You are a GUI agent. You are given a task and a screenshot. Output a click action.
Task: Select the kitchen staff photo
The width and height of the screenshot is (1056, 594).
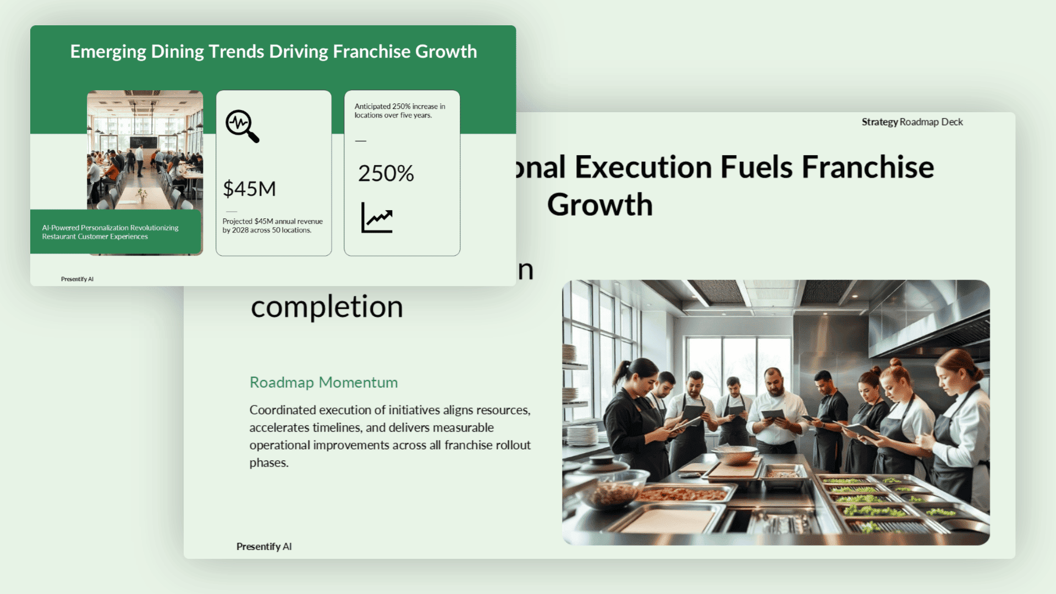[776, 413]
